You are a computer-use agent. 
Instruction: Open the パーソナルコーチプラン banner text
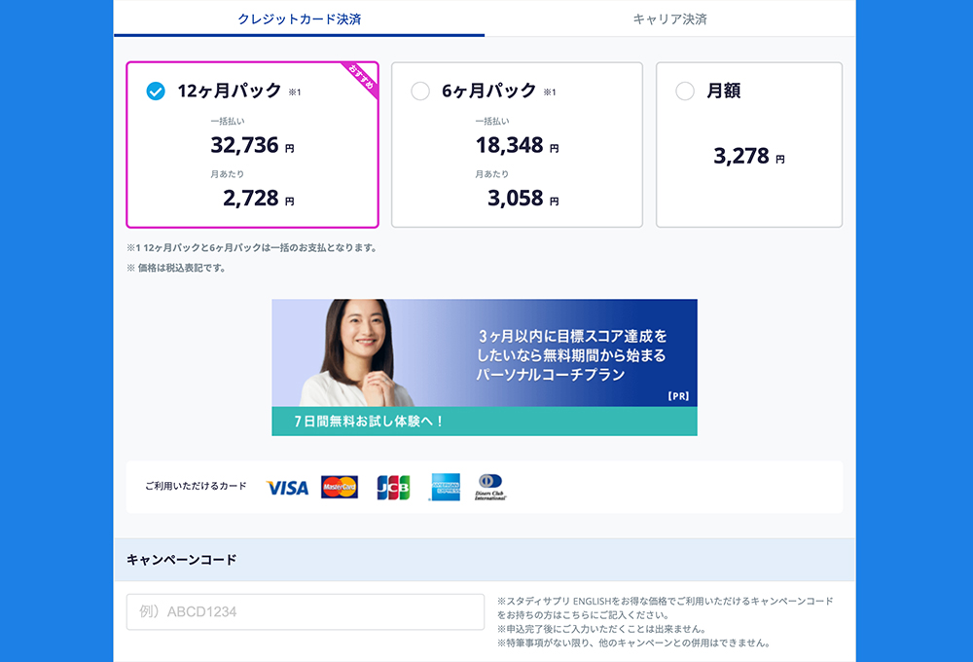[572, 354]
